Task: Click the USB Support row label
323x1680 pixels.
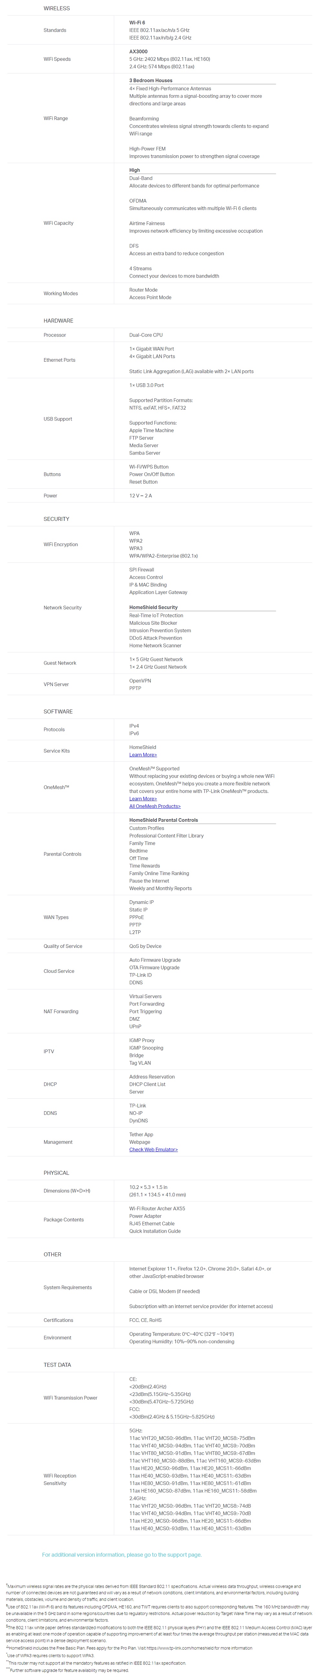Action: pos(58,419)
